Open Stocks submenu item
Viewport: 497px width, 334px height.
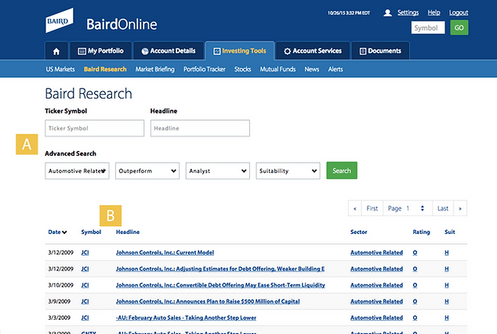click(242, 70)
